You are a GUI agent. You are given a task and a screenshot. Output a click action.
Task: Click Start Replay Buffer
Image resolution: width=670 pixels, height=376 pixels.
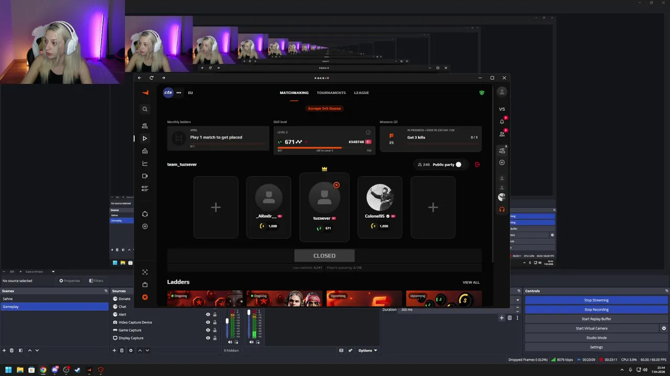(596, 319)
